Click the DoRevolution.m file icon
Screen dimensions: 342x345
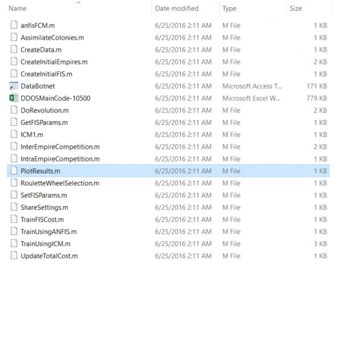pos(14,110)
